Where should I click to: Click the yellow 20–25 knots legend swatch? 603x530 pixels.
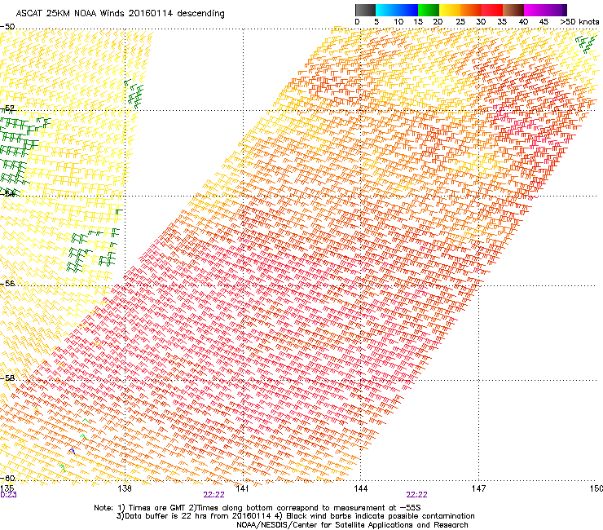tap(450, 10)
